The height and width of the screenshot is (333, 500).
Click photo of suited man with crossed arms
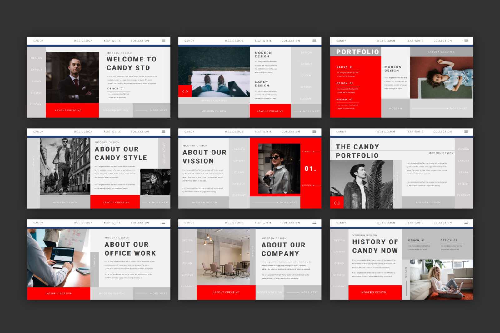point(72,77)
